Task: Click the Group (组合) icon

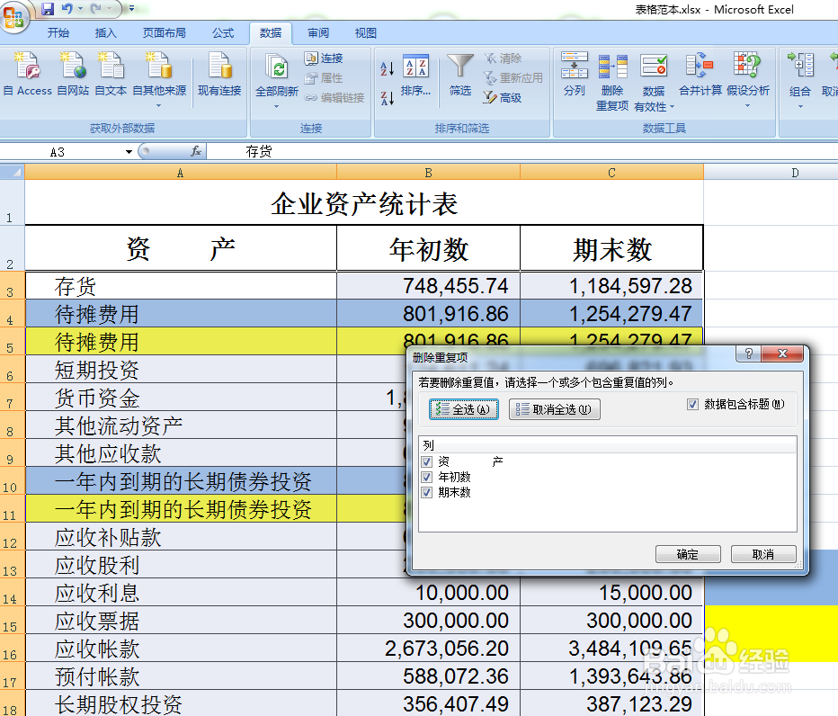Action: pos(800,67)
